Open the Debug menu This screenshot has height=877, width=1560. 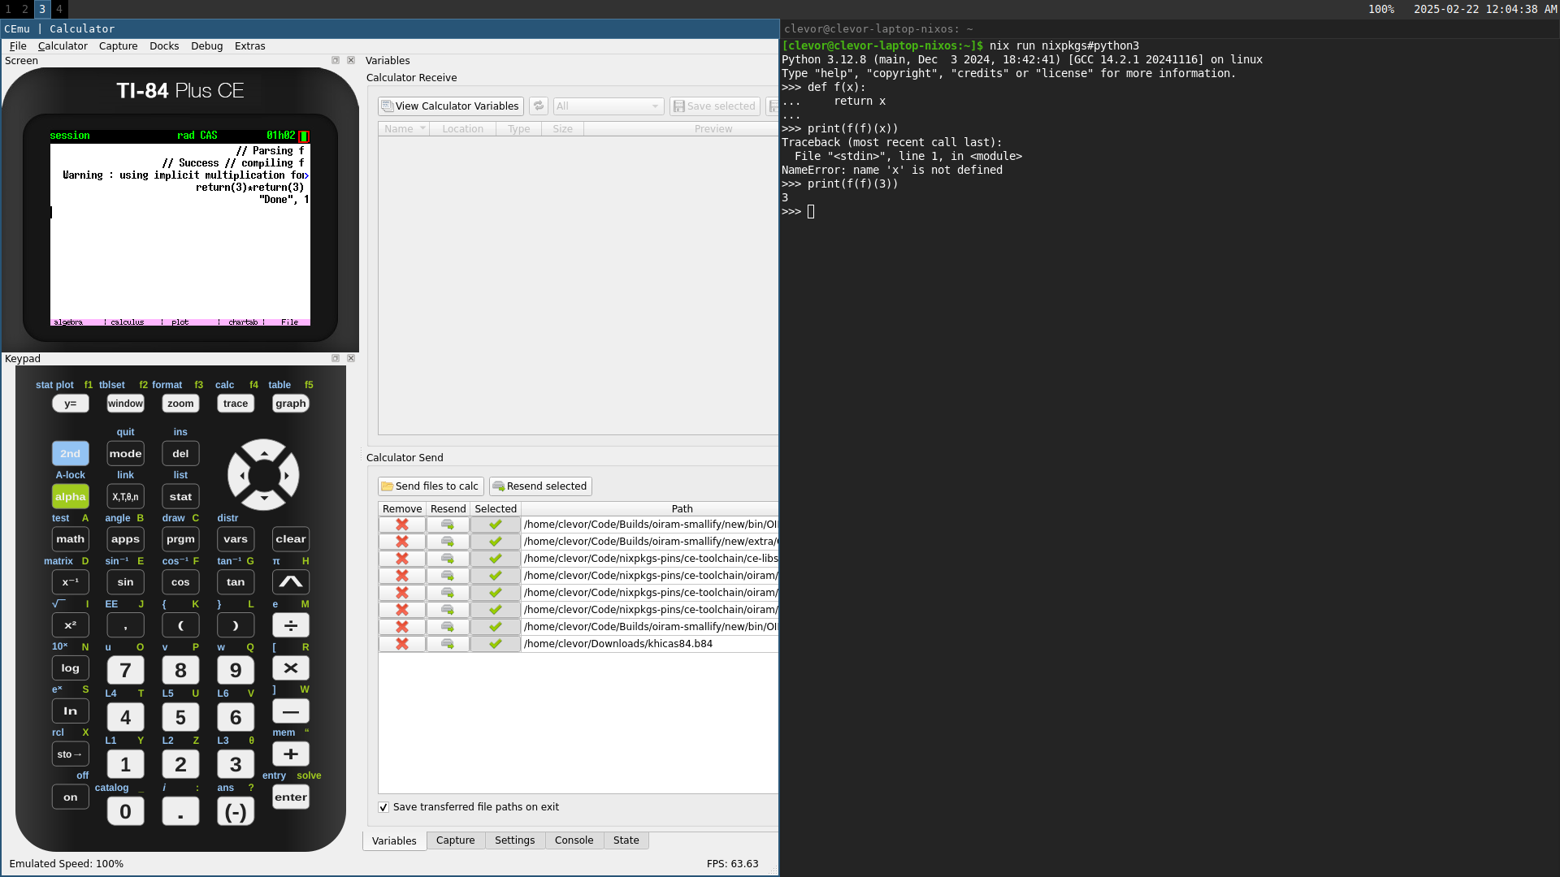pyautogui.click(x=207, y=46)
